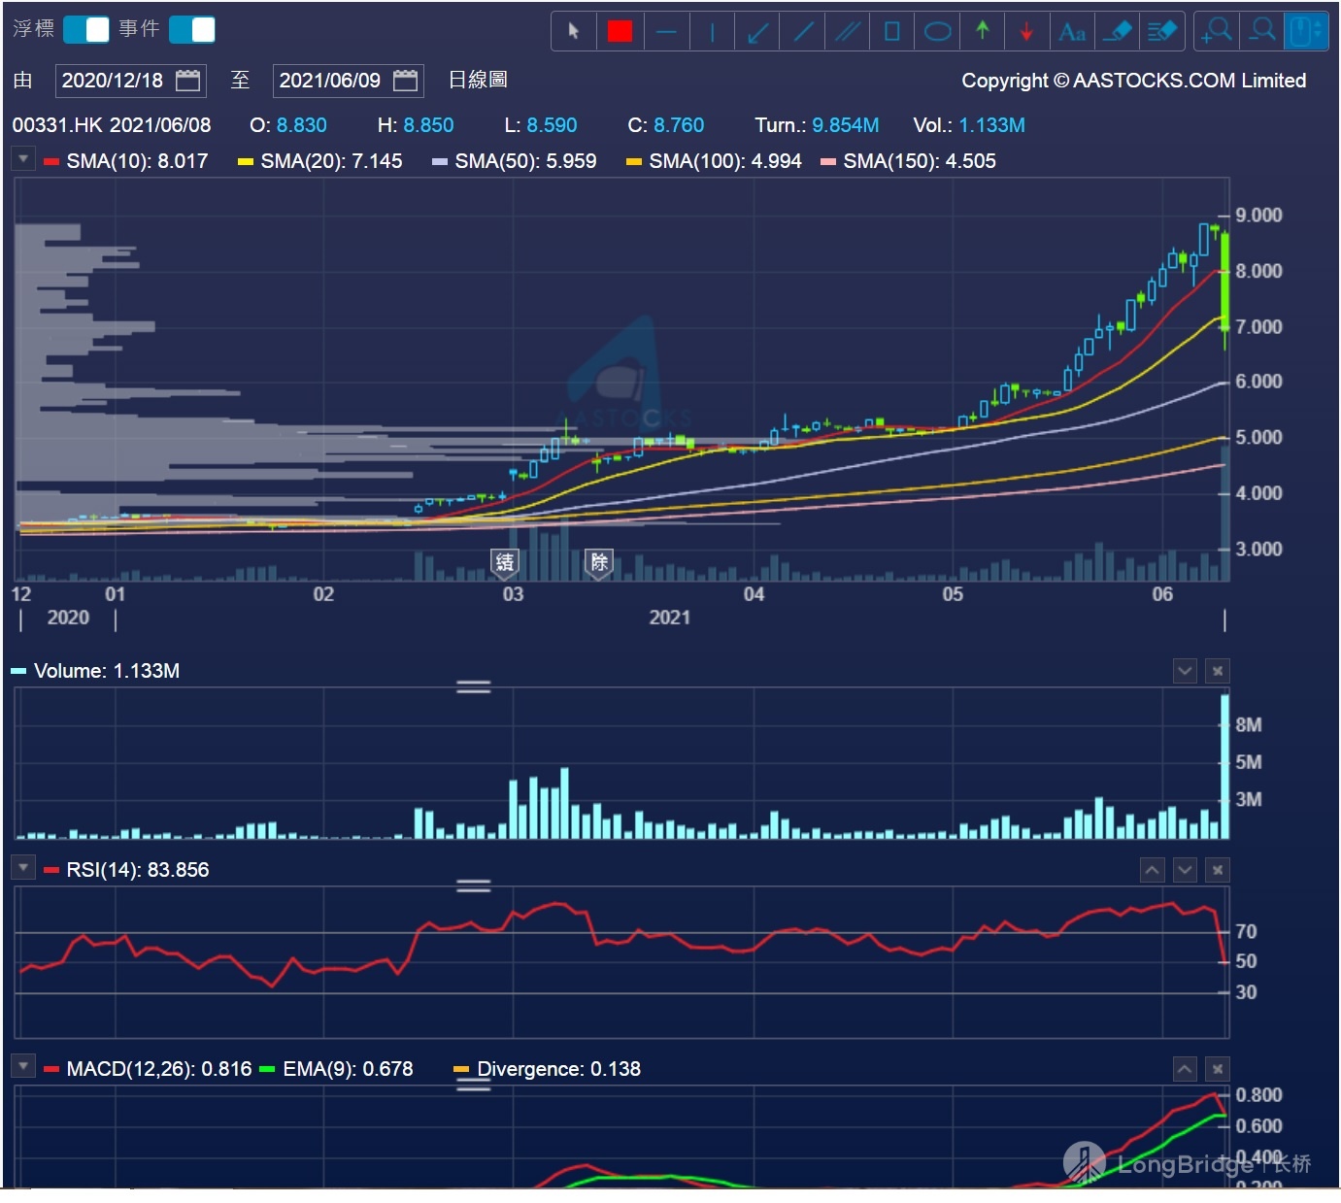Open the red drawing color swatch
The image size is (1341, 1203).
pyautogui.click(x=620, y=31)
